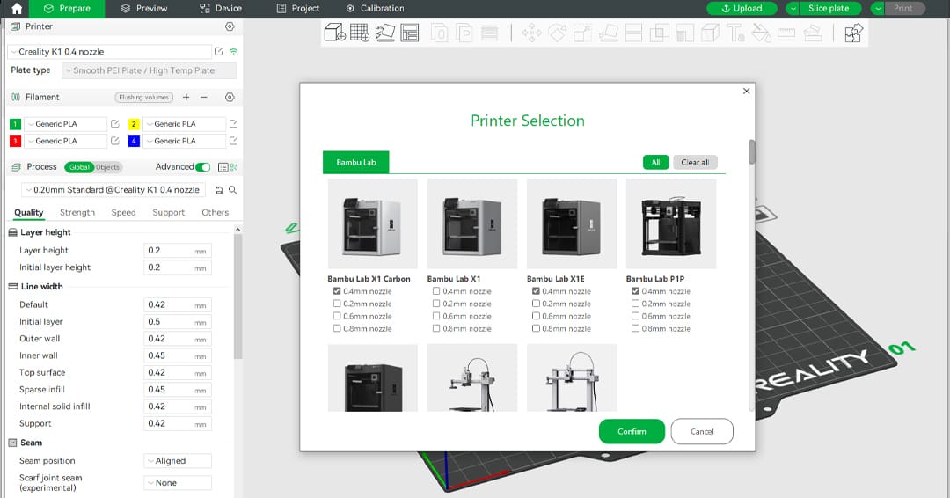Open filament settings gear icon
This screenshot has height=498, width=950.
click(230, 97)
